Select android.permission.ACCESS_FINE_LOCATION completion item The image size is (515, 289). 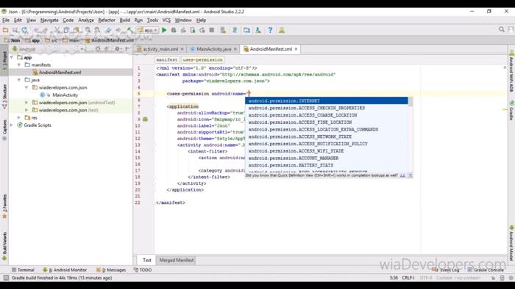tap(327, 122)
